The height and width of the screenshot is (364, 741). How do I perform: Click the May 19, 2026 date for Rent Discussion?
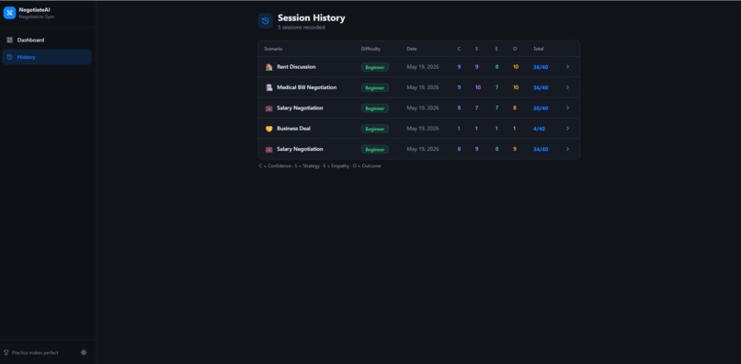point(423,67)
